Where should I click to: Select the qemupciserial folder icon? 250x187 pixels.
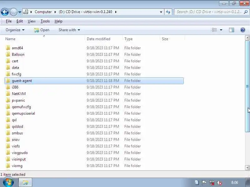8,113
